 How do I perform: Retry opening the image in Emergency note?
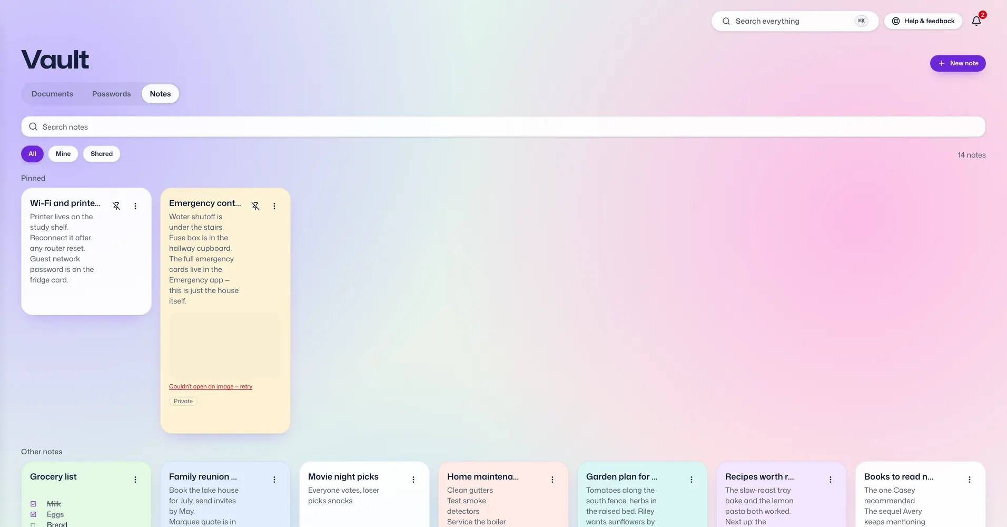coord(211,386)
